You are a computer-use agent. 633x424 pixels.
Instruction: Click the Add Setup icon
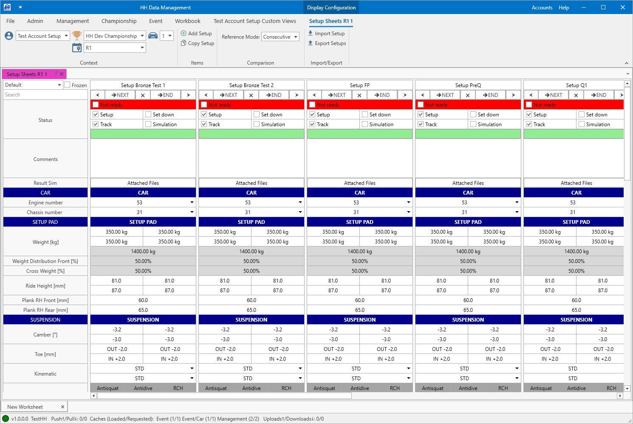[184, 33]
